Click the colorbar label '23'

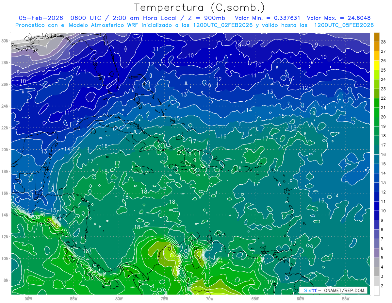pyautogui.click(x=384, y=89)
